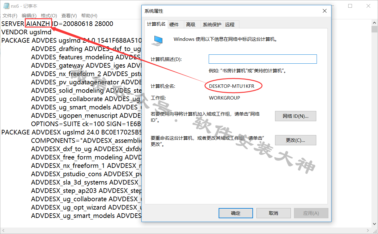
Task: Click the ADVDES_solid_modeling line
Action: point(86,91)
